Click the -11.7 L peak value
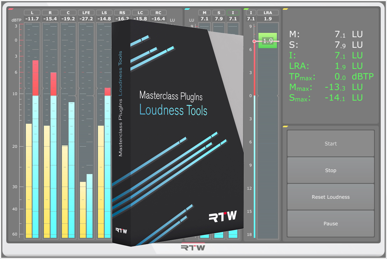This screenshot has height=259, width=387. click(32, 19)
